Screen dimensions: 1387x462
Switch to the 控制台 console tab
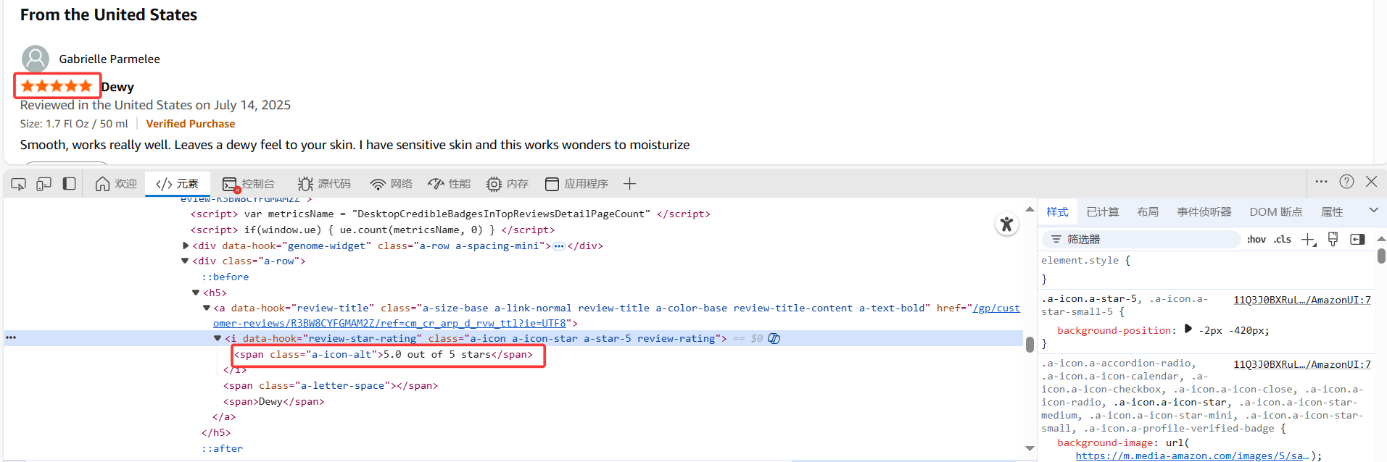point(249,184)
